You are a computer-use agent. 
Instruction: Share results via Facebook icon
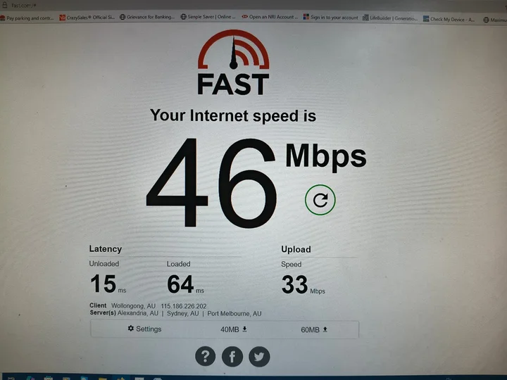232,357
